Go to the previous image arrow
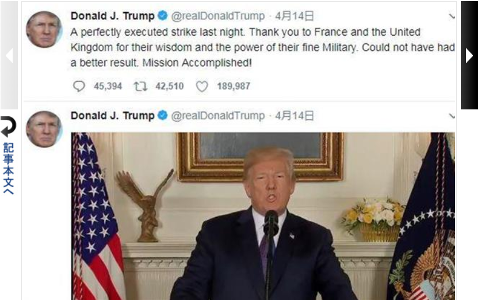Screen dimensions: 489x300 tap(9, 55)
